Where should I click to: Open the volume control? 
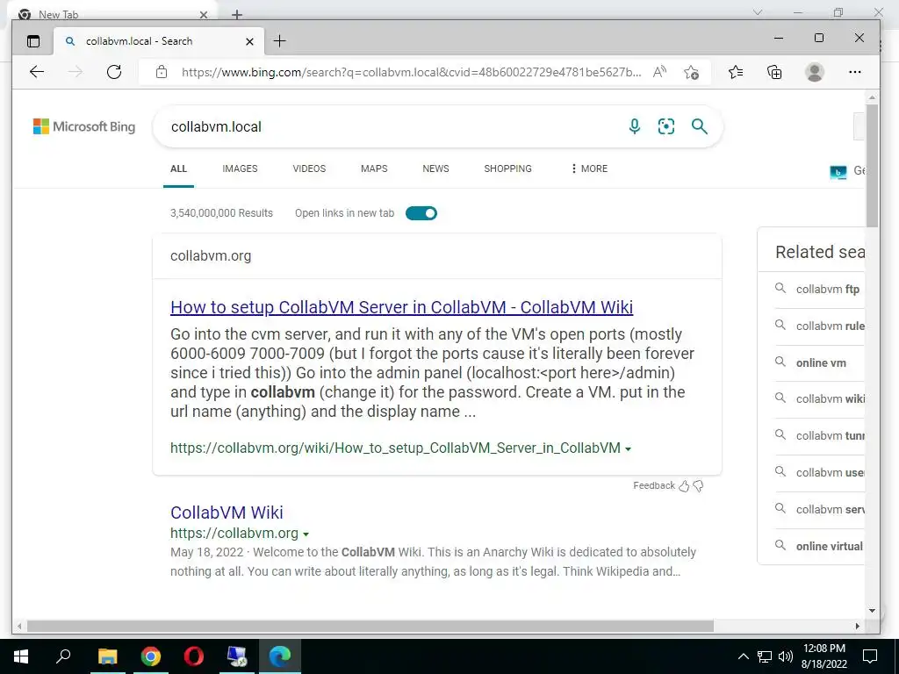coord(785,656)
